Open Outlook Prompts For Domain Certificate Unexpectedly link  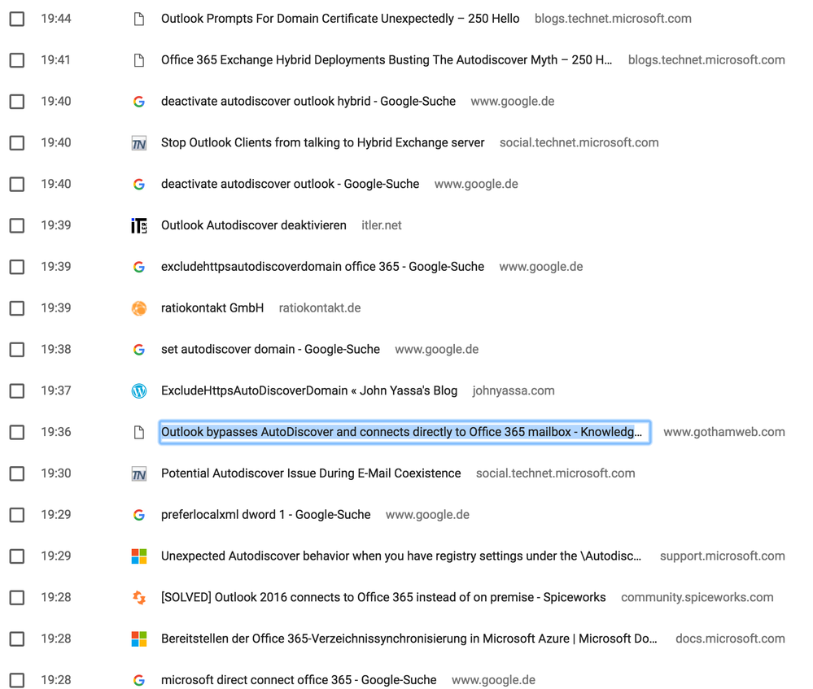[x=340, y=19]
